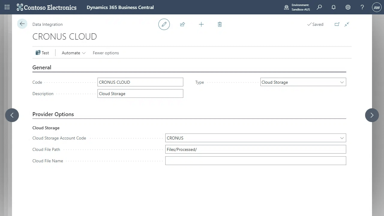Screen dimensions: 384x216
Task: Open settings gear menu
Action: [x=348, y=7]
